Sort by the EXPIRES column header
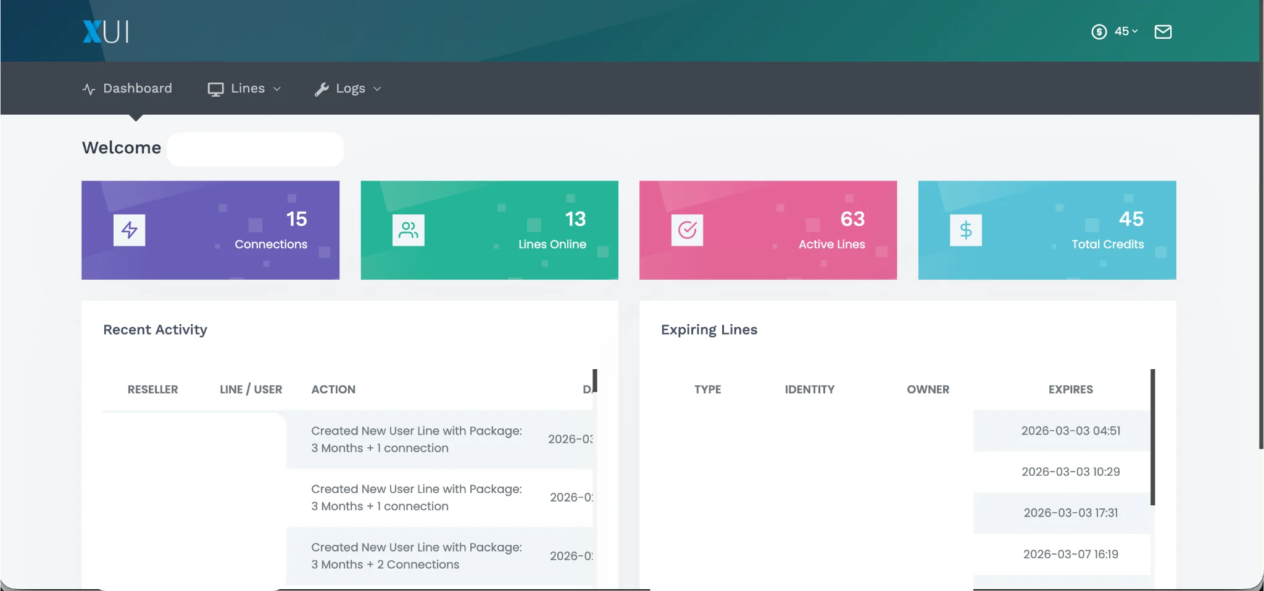 pos(1070,389)
